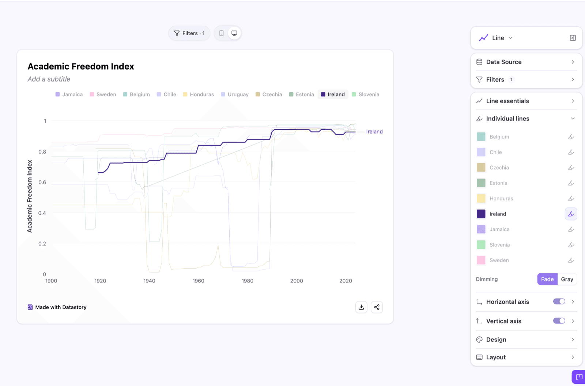Screen dimensions: 585x386
Task: Open Vertical axis settings chevron
Action: pos(573,321)
